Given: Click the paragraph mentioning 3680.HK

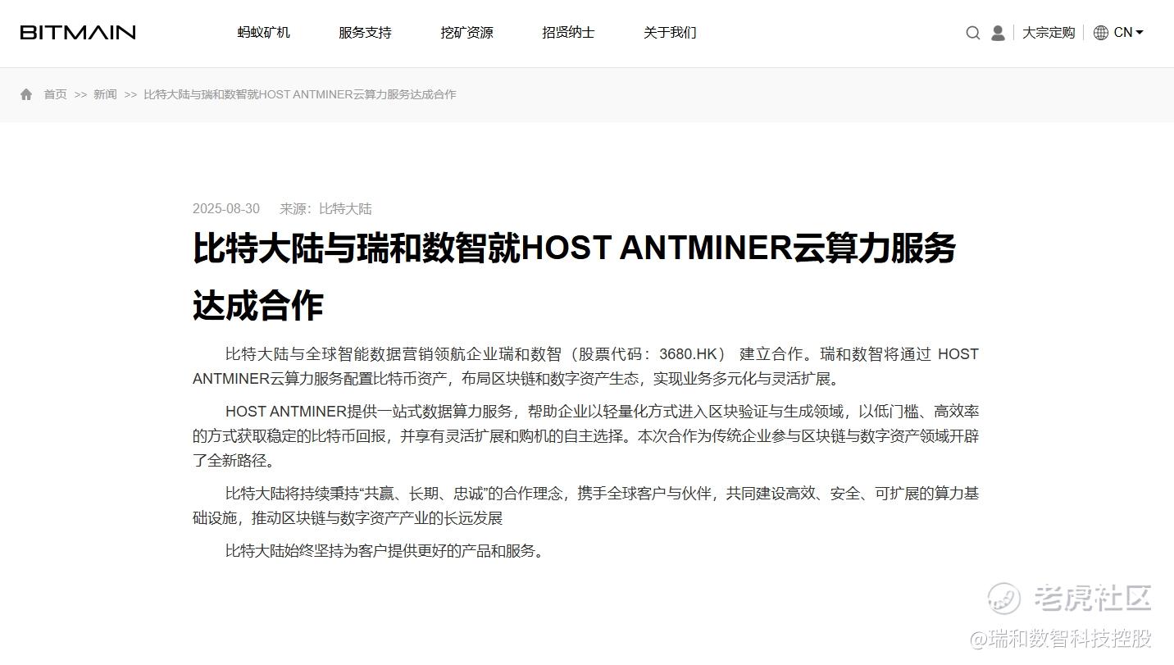Looking at the screenshot, I should 585,367.
